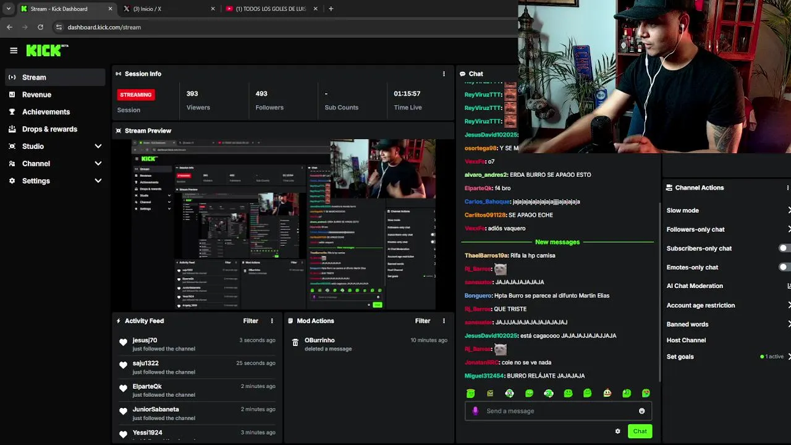This screenshot has width=791, height=445.
Task: Click the Activity Feed Filter button
Action: coord(250,321)
